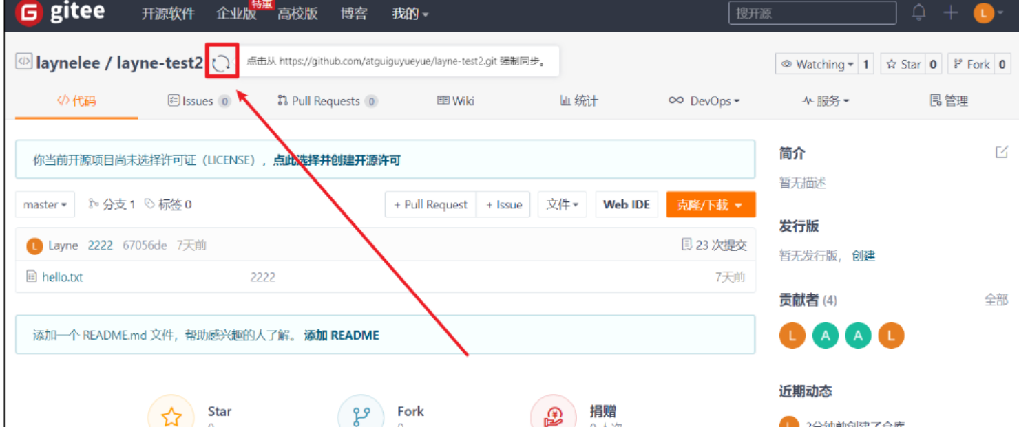This screenshot has width=1019, height=427.
Task: Switch to the Pull Requests tab
Action: tap(327, 101)
